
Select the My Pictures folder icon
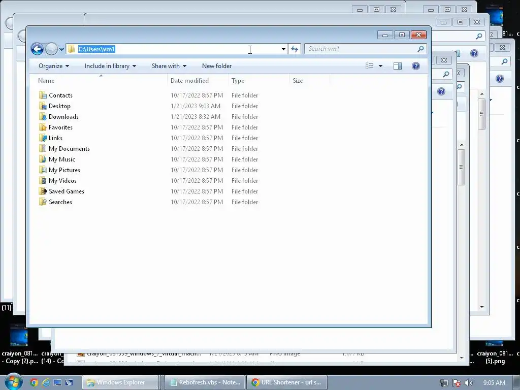pyautogui.click(x=43, y=170)
